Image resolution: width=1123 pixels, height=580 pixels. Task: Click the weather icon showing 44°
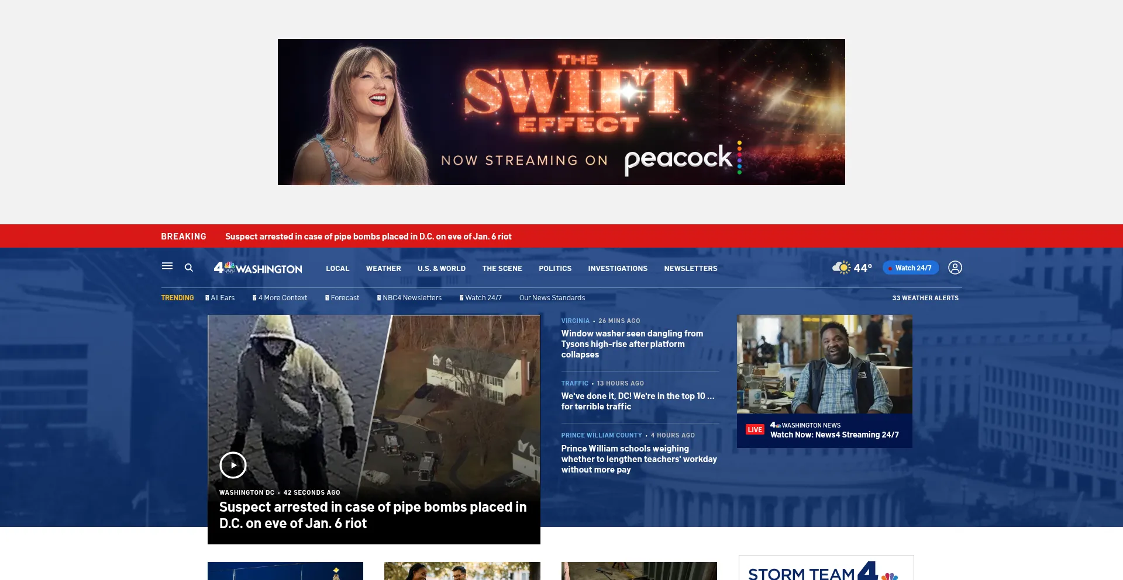[x=841, y=268]
